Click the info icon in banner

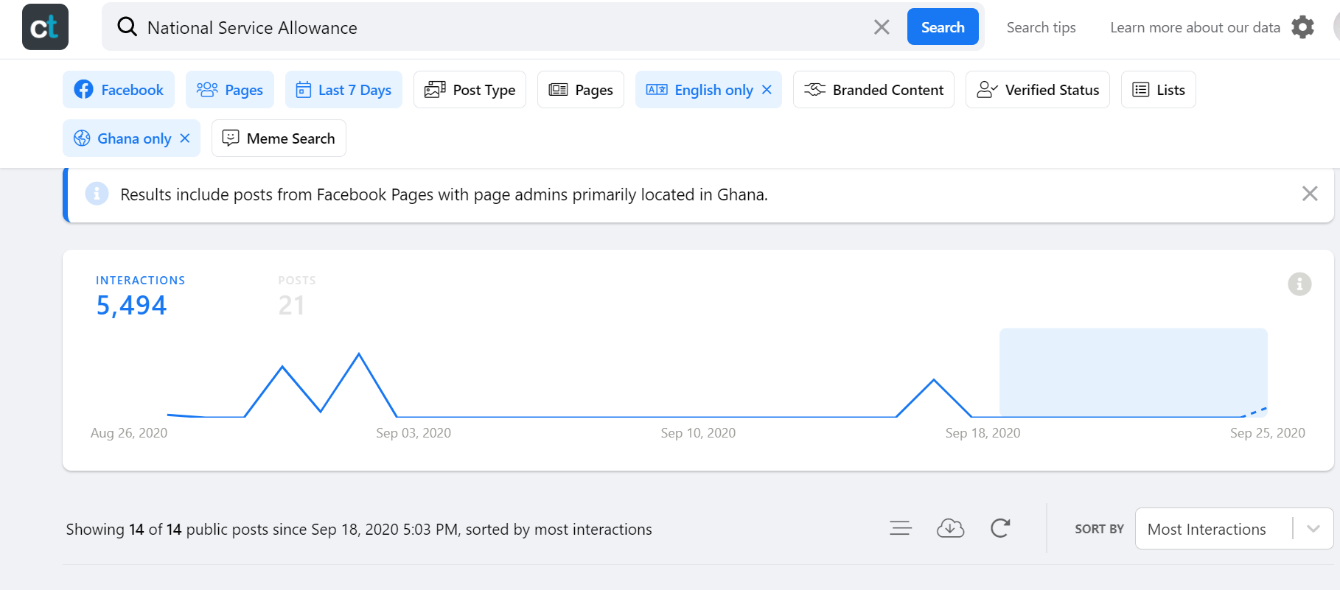pyautogui.click(x=97, y=194)
